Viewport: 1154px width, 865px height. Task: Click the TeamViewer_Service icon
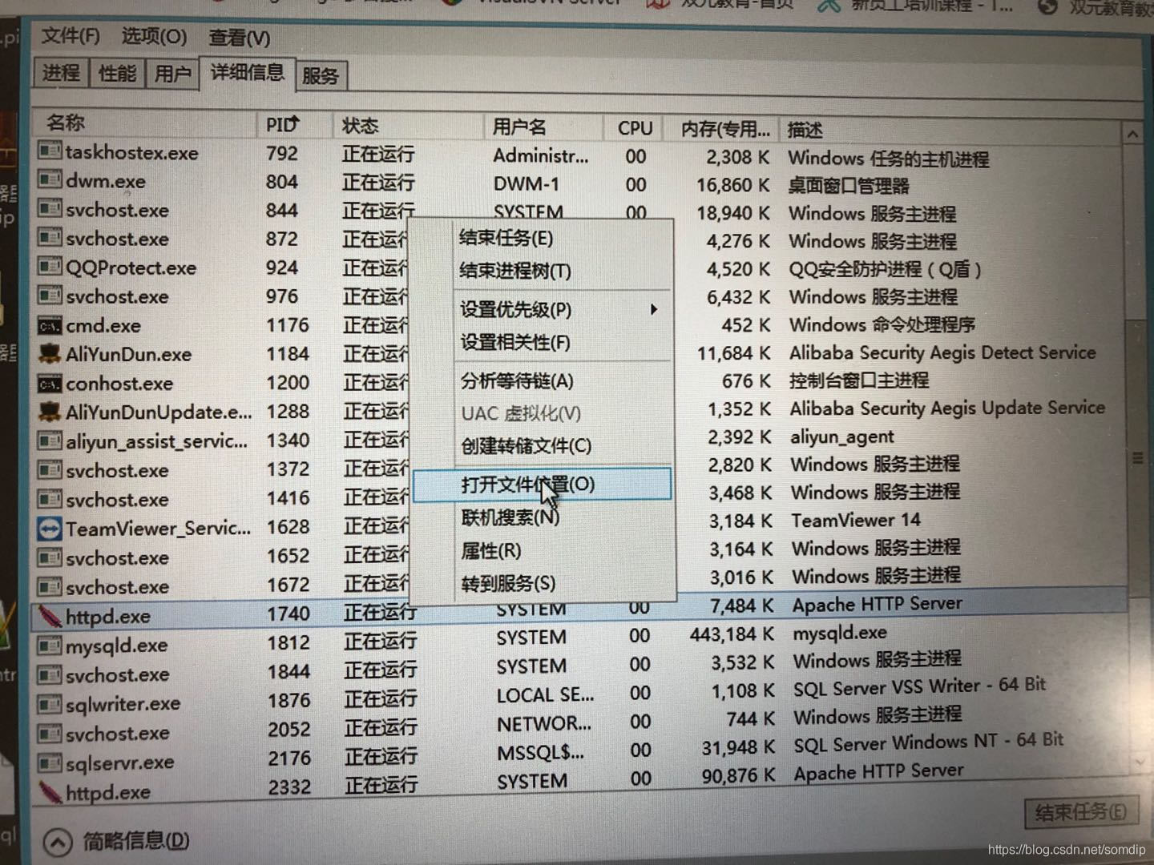50,529
